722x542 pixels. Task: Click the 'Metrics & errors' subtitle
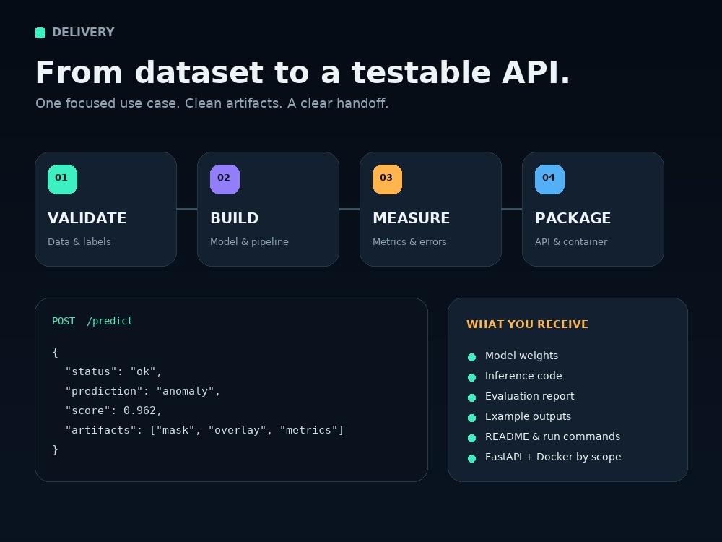point(409,241)
